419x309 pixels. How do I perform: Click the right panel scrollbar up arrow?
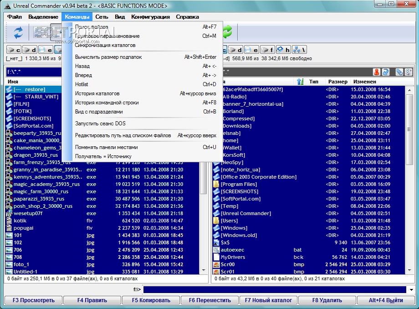pos(409,90)
